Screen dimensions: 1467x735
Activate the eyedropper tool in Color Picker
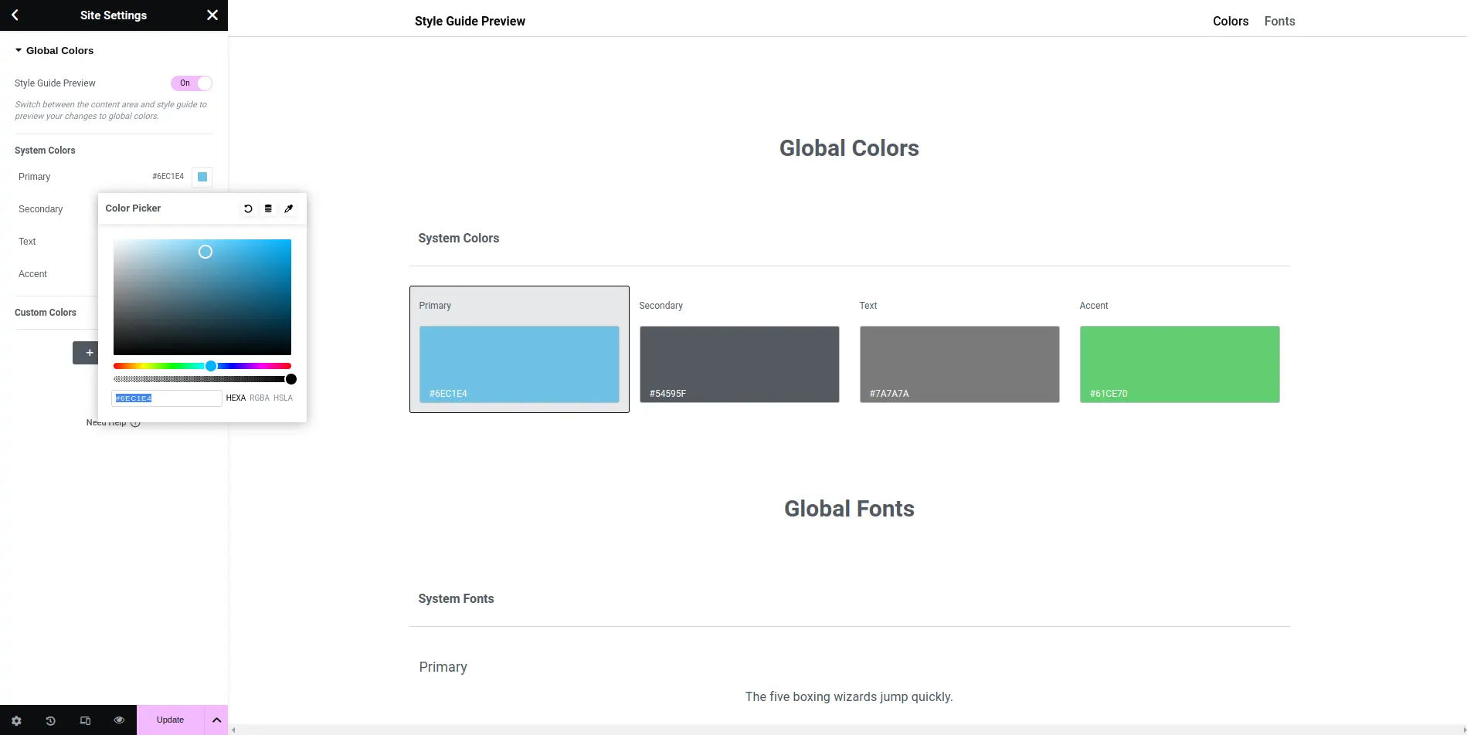[289, 208]
